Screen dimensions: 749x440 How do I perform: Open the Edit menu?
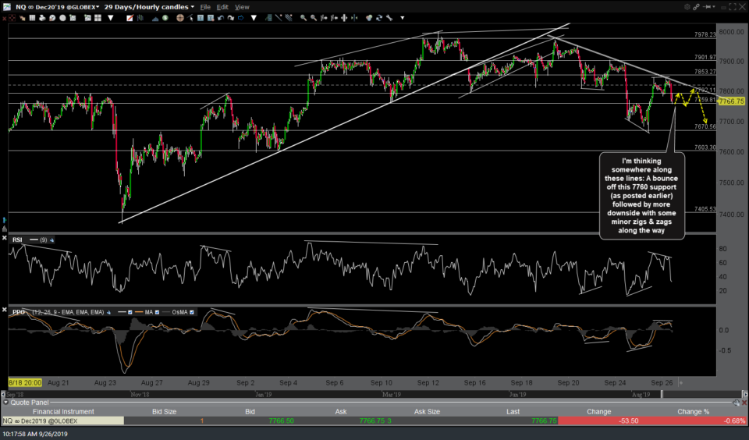pyautogui.click(x=222, y=7)
